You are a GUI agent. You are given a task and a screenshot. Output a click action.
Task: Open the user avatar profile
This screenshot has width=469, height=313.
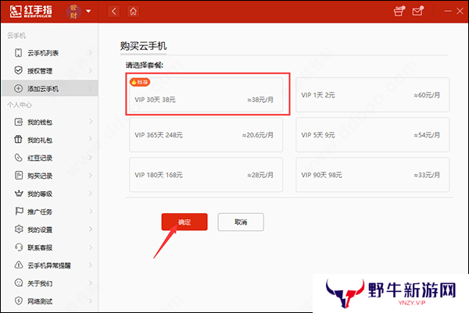pyautogui.click(x=73, y=12)
